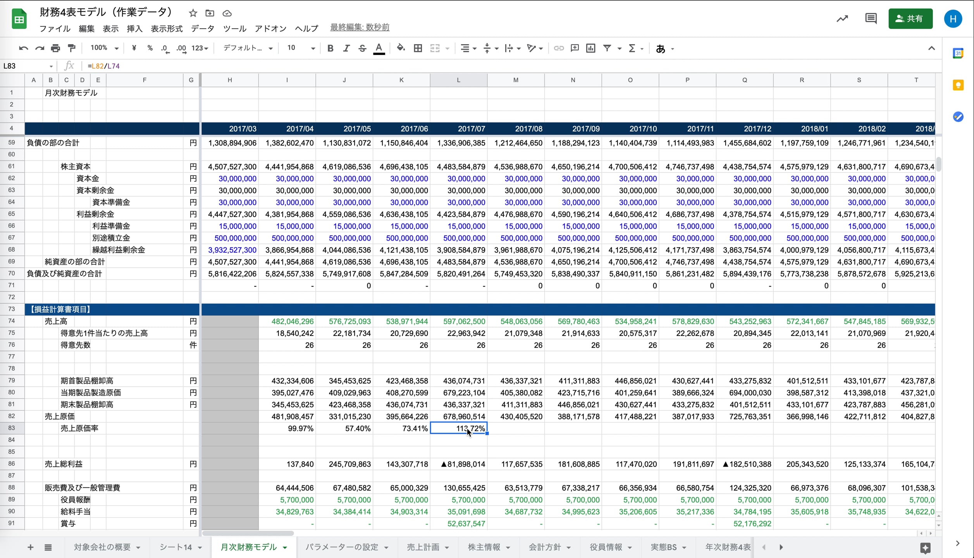Screen dimensions: 974x558
Task: Toggle strikethrough formatting
Action: click(x=362, y=48)
